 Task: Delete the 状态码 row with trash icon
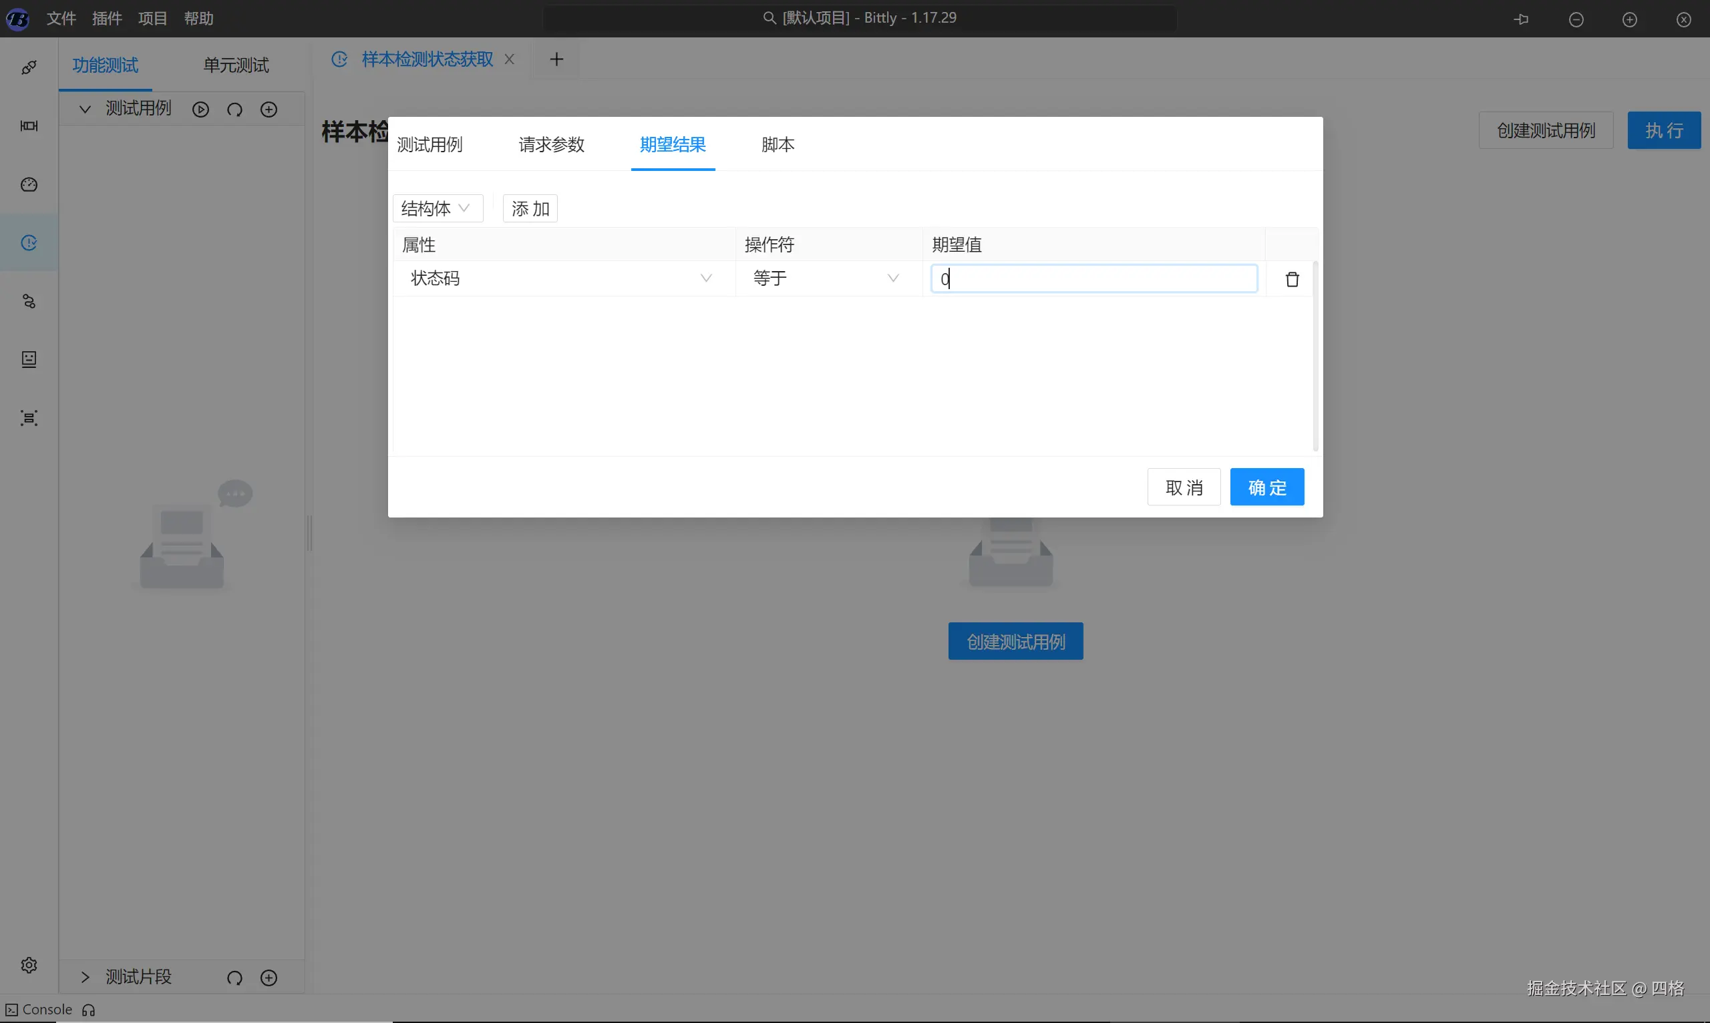[x=1292, y=279]
